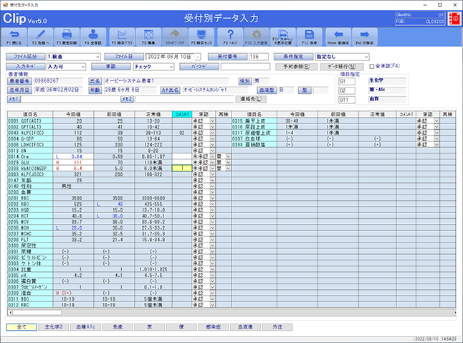Switch to the 便 tab
This screenshot has width=463, height=343.
[181, 327]
